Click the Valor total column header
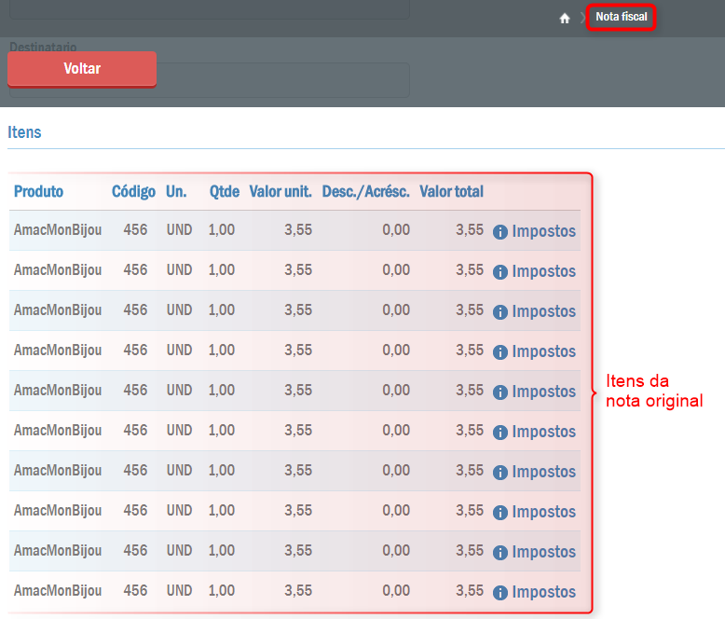This screenshot has height=619, width=725. pyautogui.click(x=451, y=191)
